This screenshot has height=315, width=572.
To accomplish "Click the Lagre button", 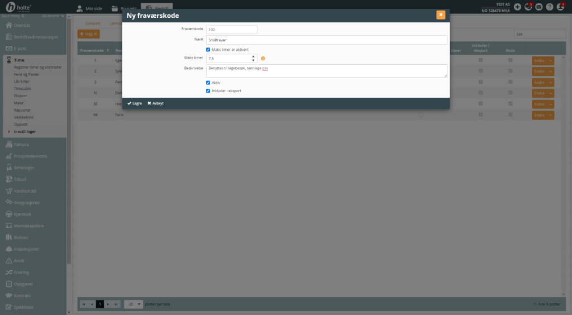I will tap(135, 103).
